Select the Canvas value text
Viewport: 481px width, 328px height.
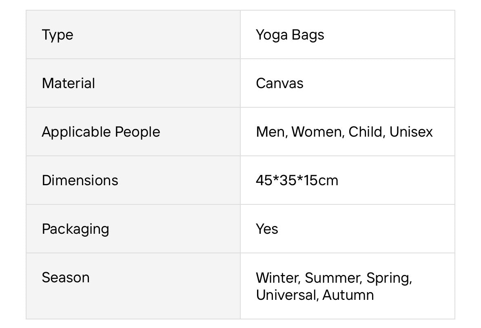pyautogui.click(x=279, y=83)
